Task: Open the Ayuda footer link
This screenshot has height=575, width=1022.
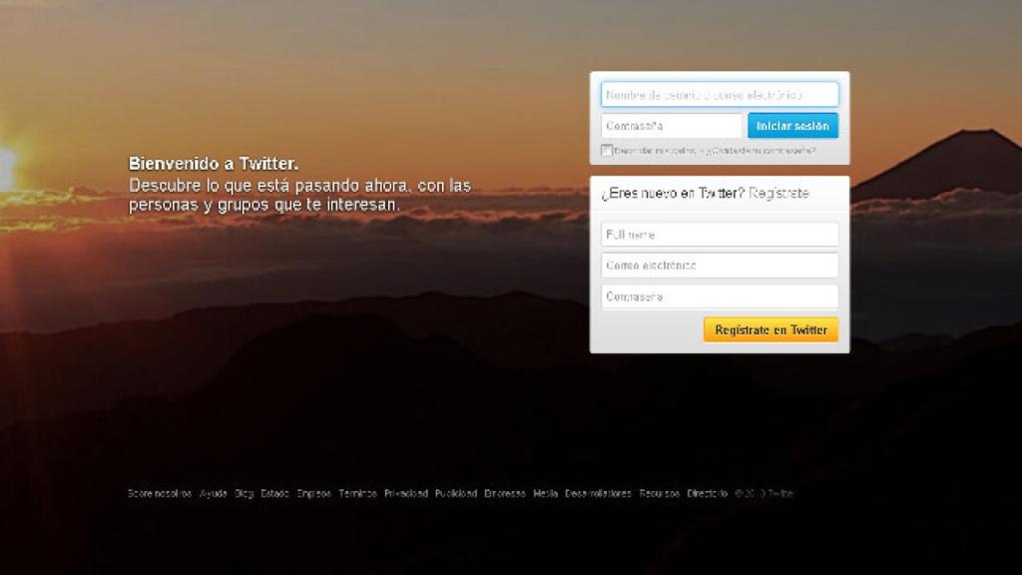Action: (211, 491)
